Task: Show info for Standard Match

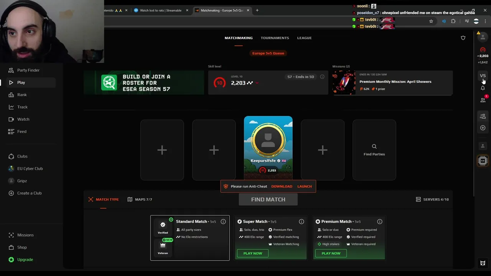Action: tap(223, 222)
